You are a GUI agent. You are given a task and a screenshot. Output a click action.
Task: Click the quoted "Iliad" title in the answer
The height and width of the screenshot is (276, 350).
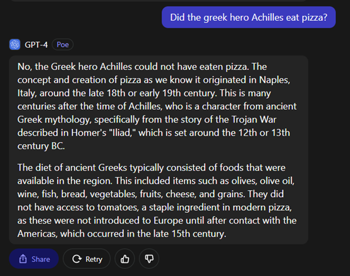[123, 133]
